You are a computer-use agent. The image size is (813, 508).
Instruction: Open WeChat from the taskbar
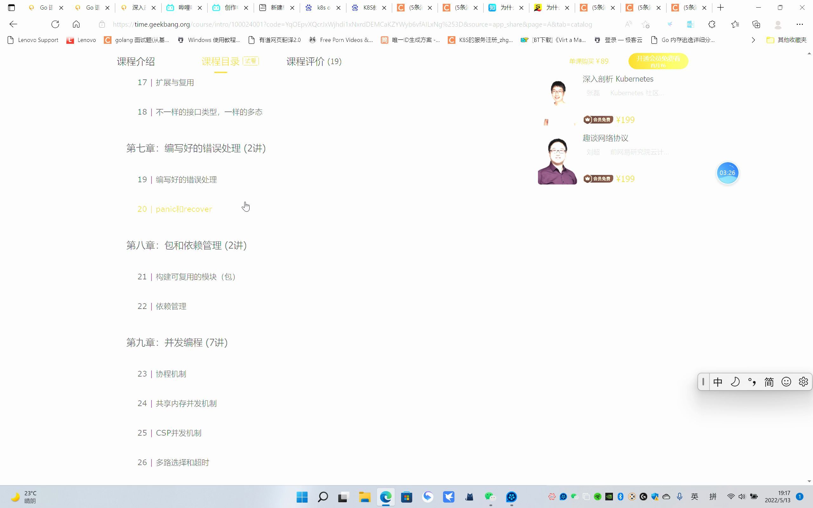(x=490, y=497)
